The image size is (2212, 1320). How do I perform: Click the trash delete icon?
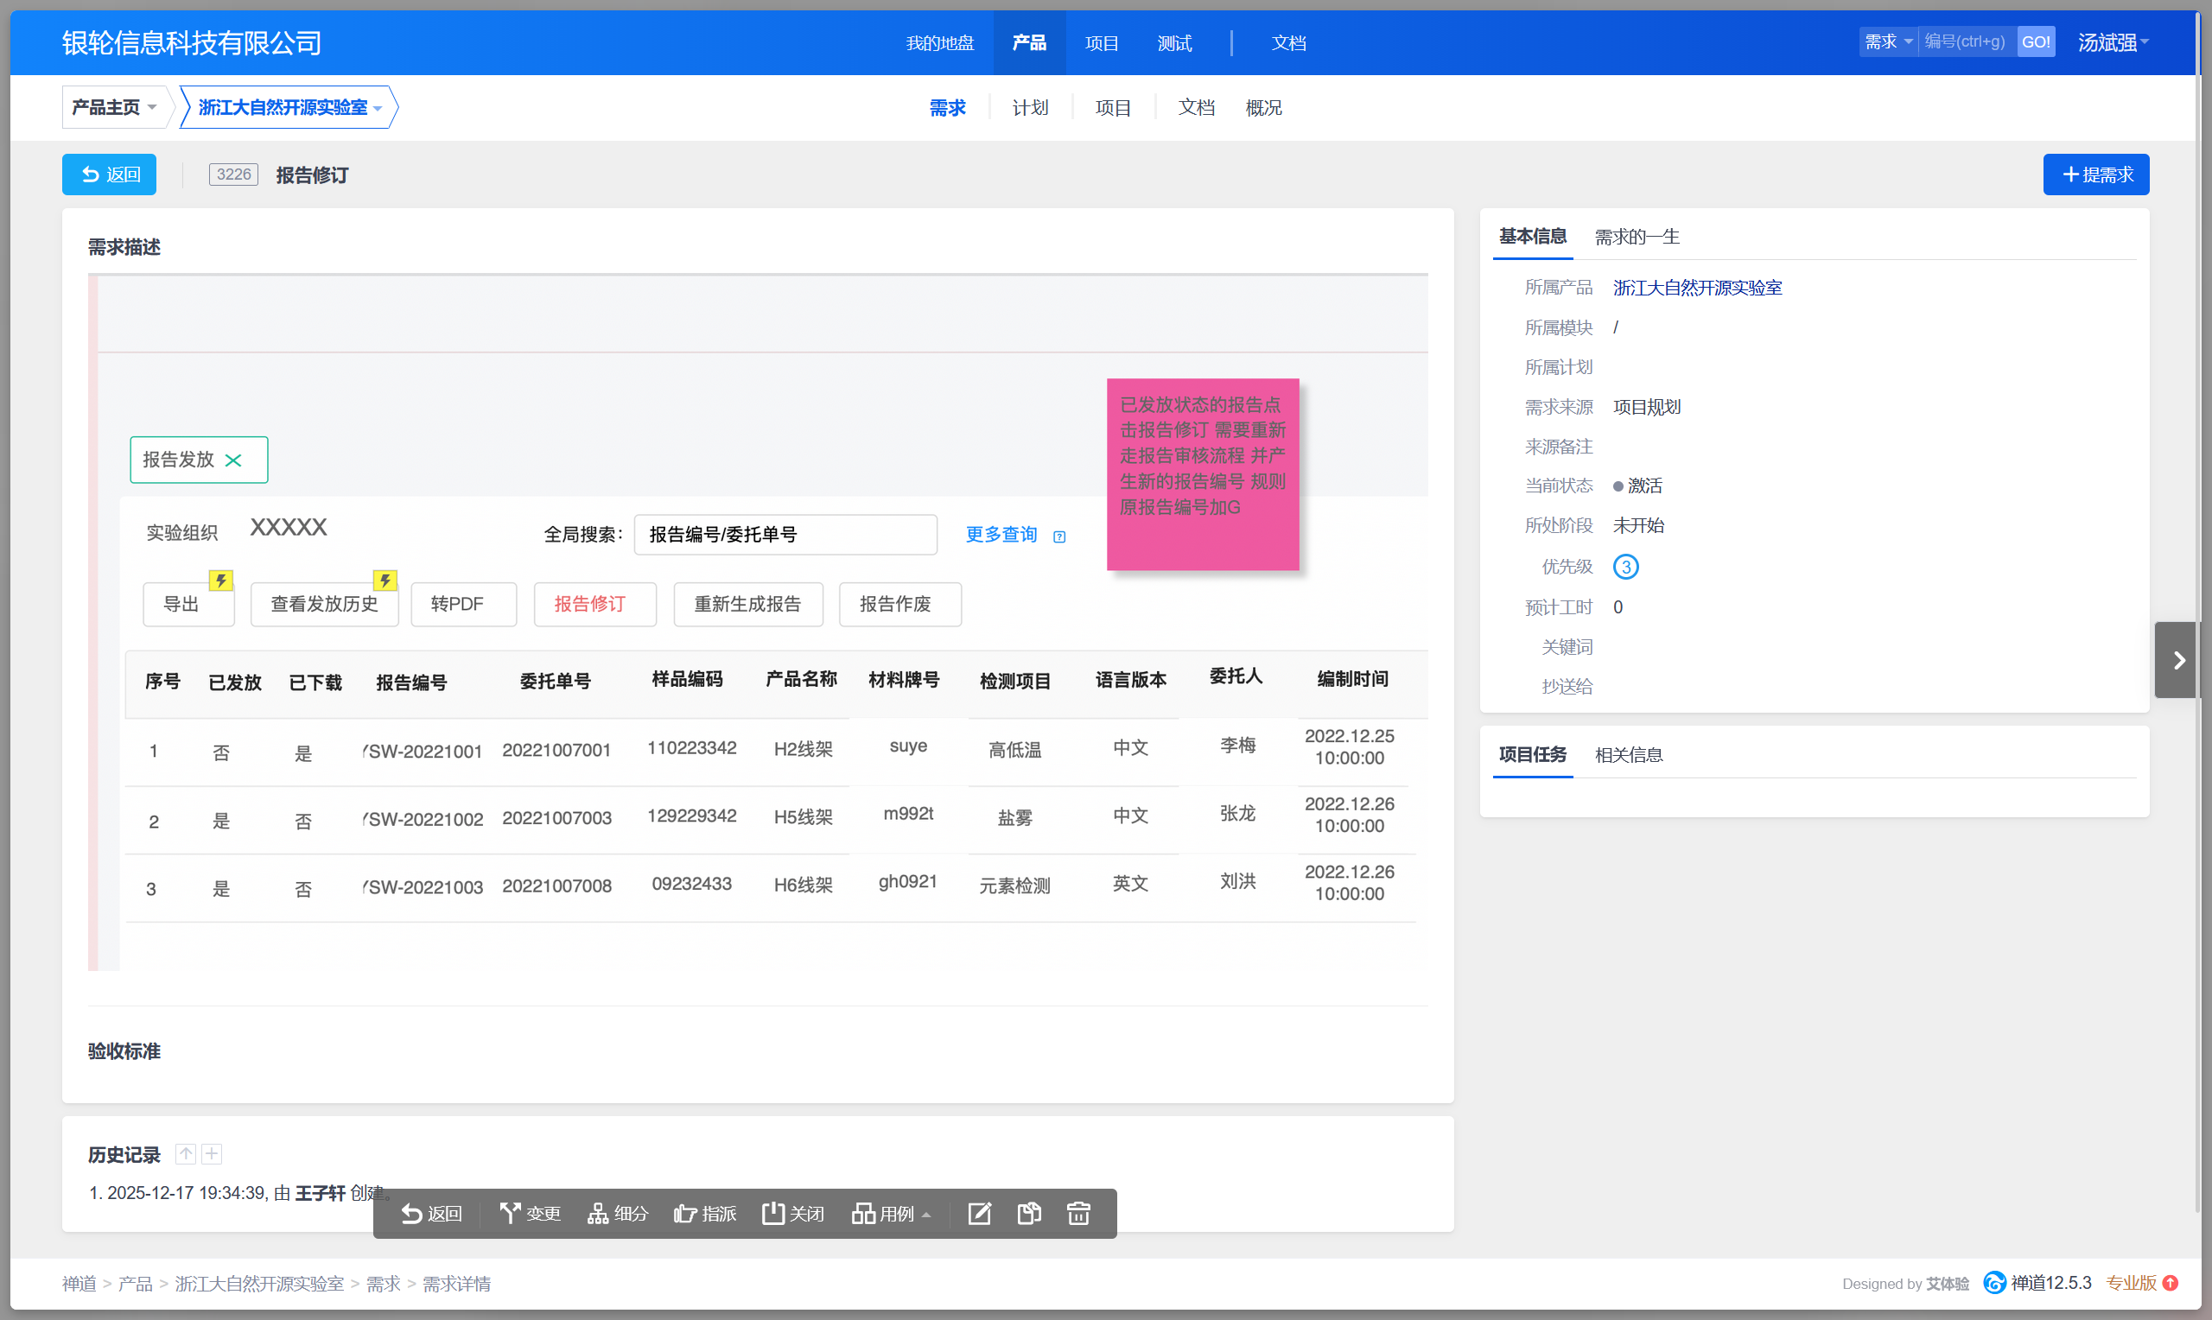click(x=1078, y=1213)
